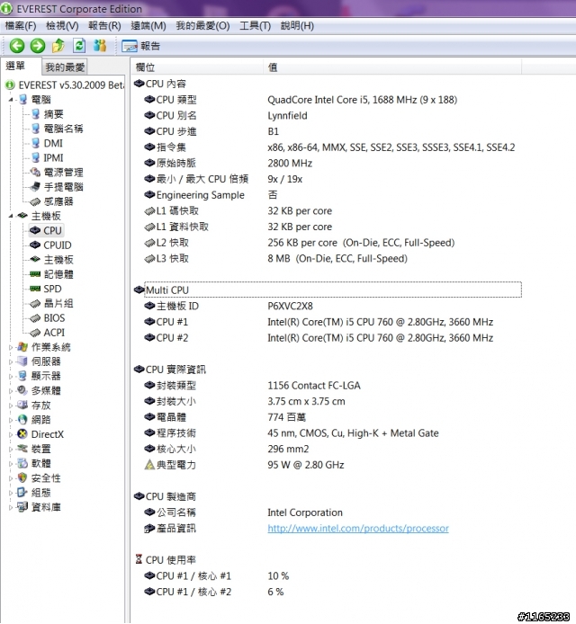Switch to the 我的最愛 tab
576x624 pixels.
pyautogui.click(x=65, y=67)
